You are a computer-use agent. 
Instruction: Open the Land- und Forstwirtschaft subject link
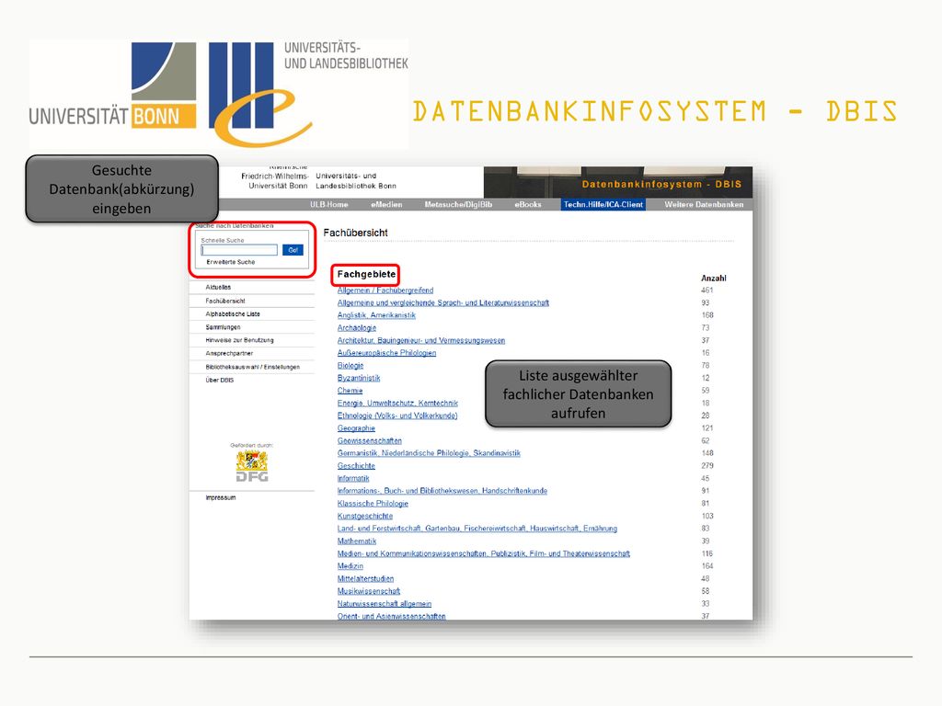click(477, 529)
